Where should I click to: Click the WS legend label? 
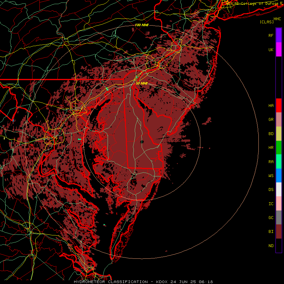[271, 175]
